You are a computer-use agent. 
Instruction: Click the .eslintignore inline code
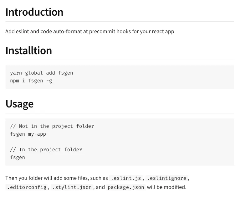(x=166, y=178)
